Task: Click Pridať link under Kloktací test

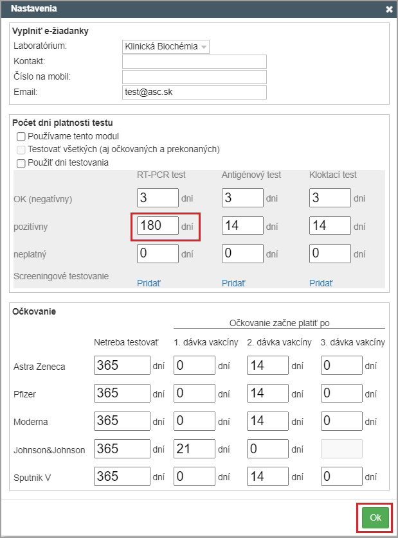Action: click(x=321, y=283)
